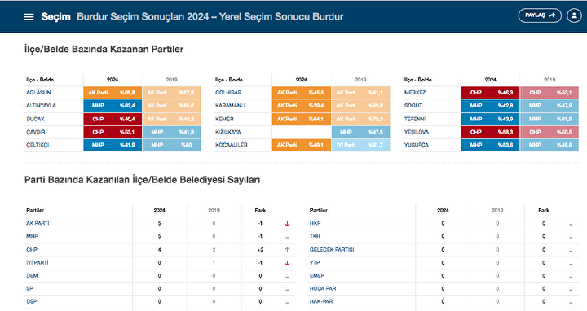Viewport: 587px width, 311px height.
Task: Select the MERKEZ district link
Action: tap(415, 92)
